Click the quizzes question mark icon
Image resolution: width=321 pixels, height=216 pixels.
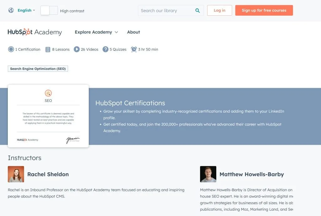point(105,49)
